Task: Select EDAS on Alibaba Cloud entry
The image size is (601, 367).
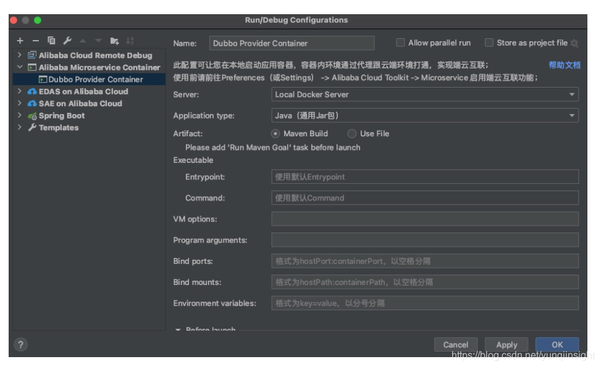Action: (83, 91)
